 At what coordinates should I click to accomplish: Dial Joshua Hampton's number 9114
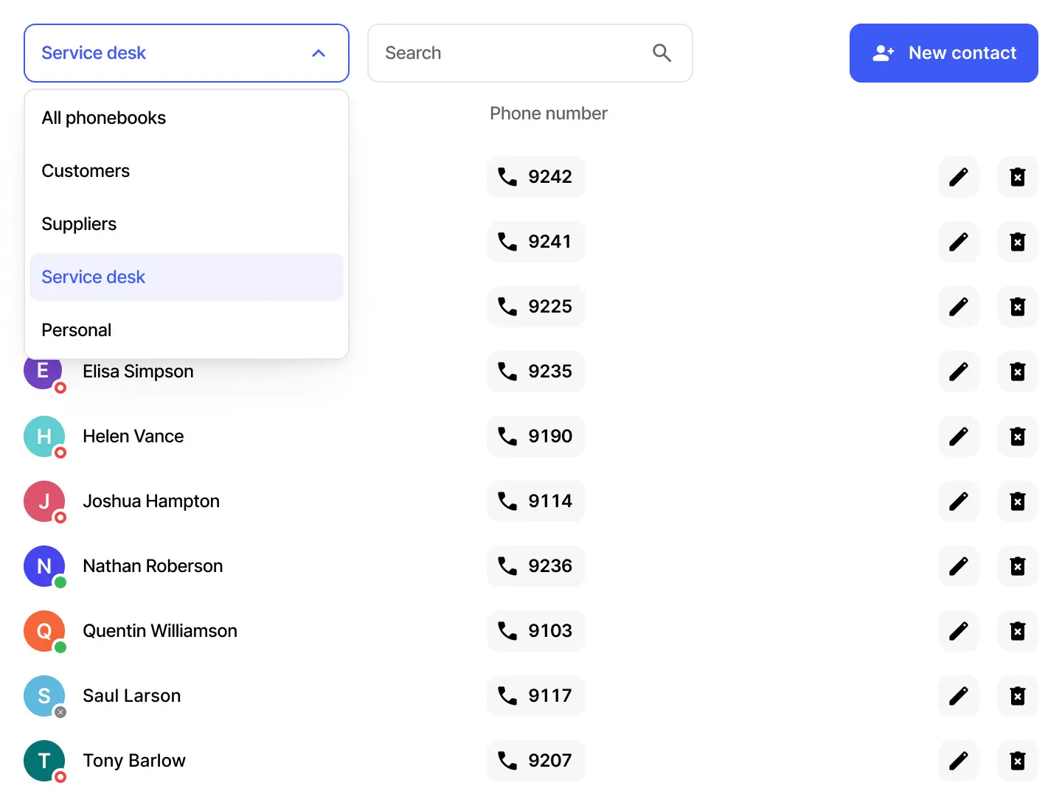click(x=536, y=501)
